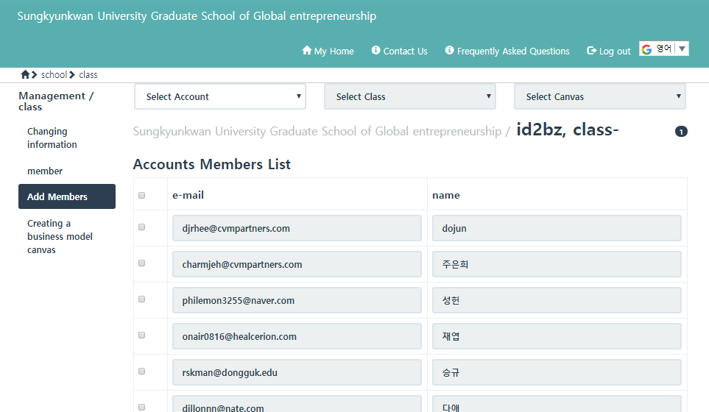Click the Contact Us info icon

point(375,50)
